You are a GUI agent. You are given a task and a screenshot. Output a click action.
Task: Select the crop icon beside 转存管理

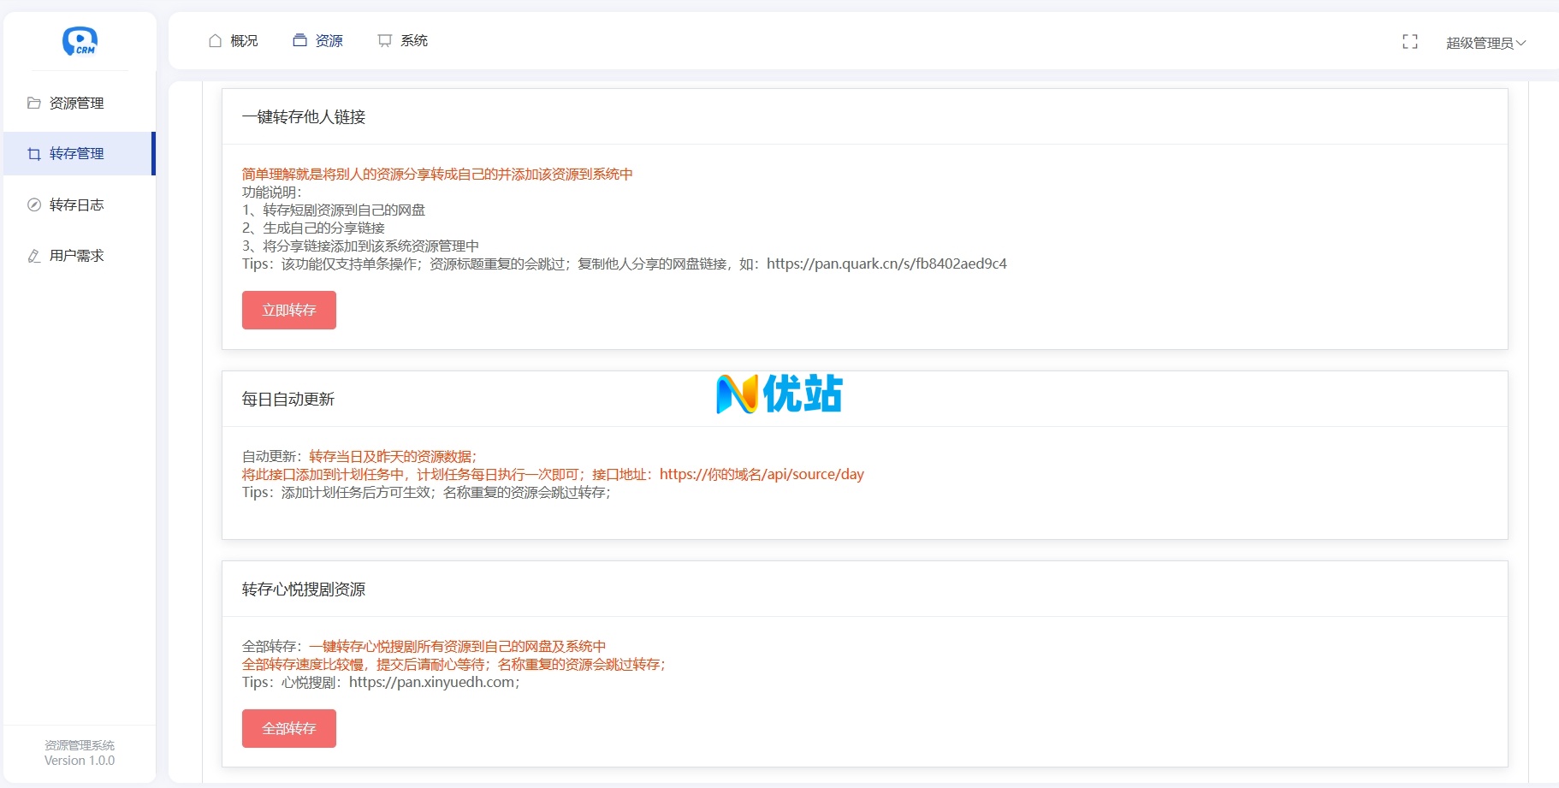pos(33,154)
